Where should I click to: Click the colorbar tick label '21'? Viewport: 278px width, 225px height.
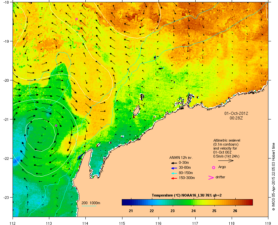pos(131,211)
